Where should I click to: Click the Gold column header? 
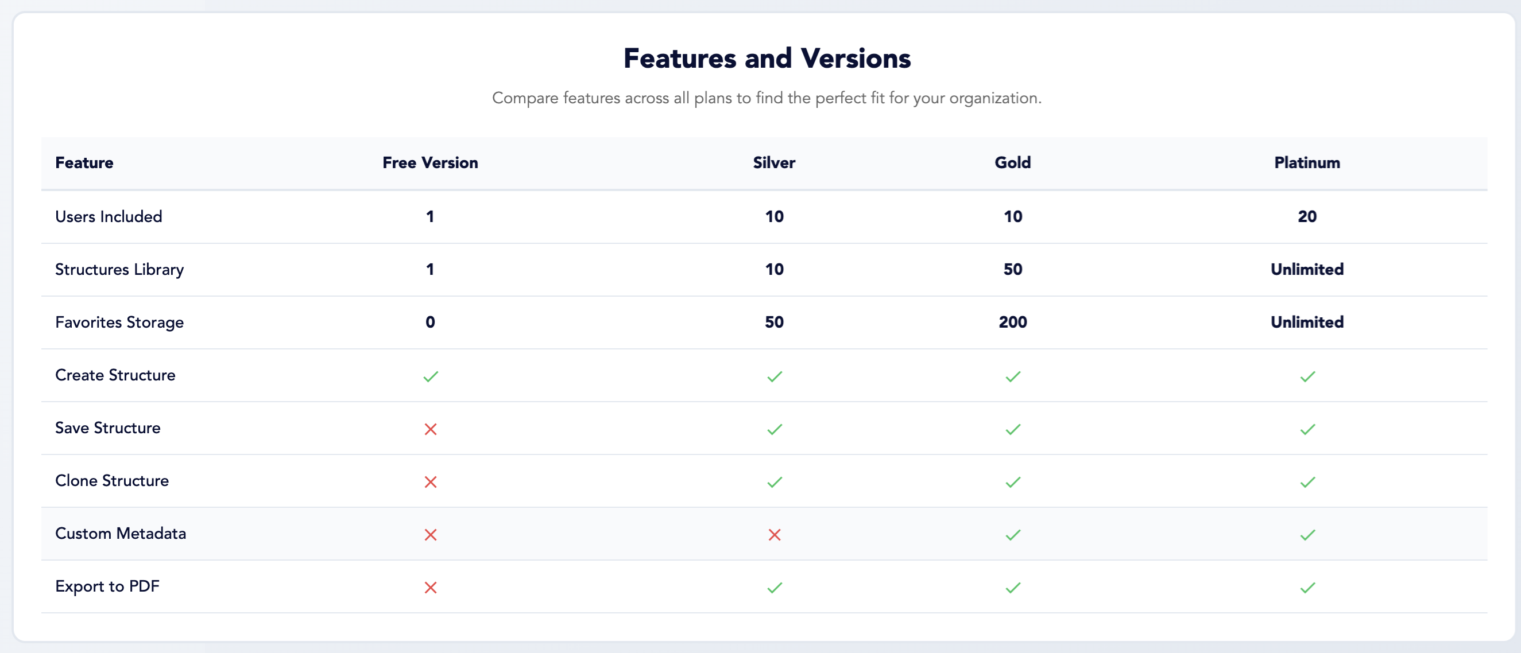click(1013, 163)
